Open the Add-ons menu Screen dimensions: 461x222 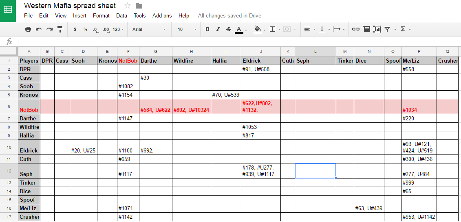162,15
